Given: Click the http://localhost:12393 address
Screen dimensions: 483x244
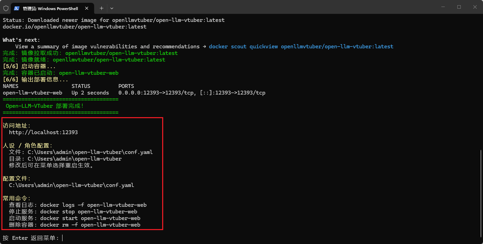Looking at the screenshot, I should (43, 132).
